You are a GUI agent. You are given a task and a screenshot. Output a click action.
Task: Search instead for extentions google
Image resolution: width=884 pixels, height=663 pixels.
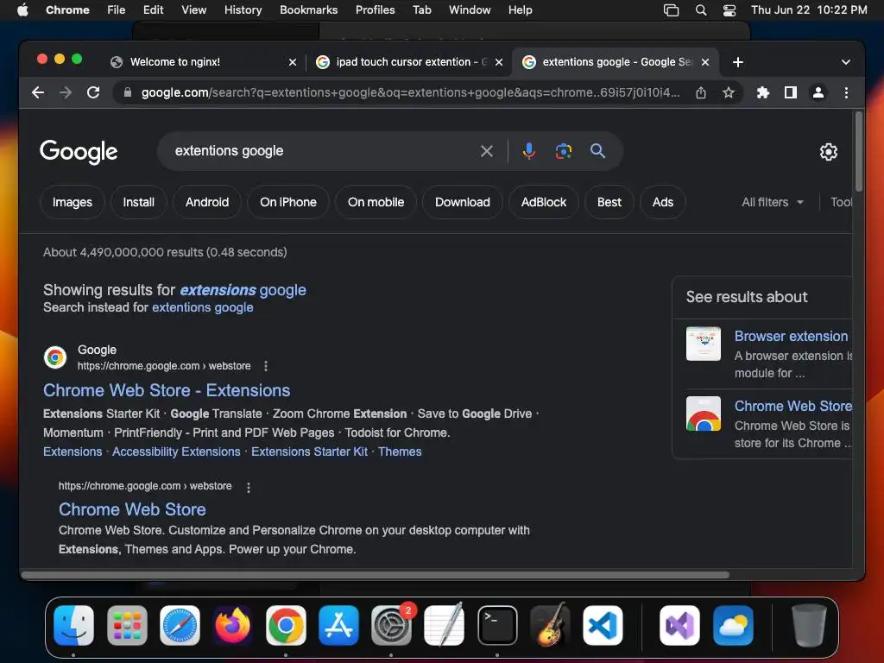click(202, 308)
